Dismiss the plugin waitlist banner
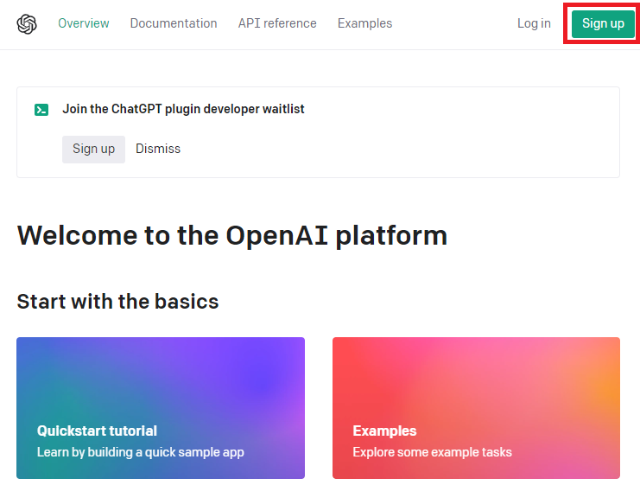Viewport: 640px width, 485px height. [158, 149]
